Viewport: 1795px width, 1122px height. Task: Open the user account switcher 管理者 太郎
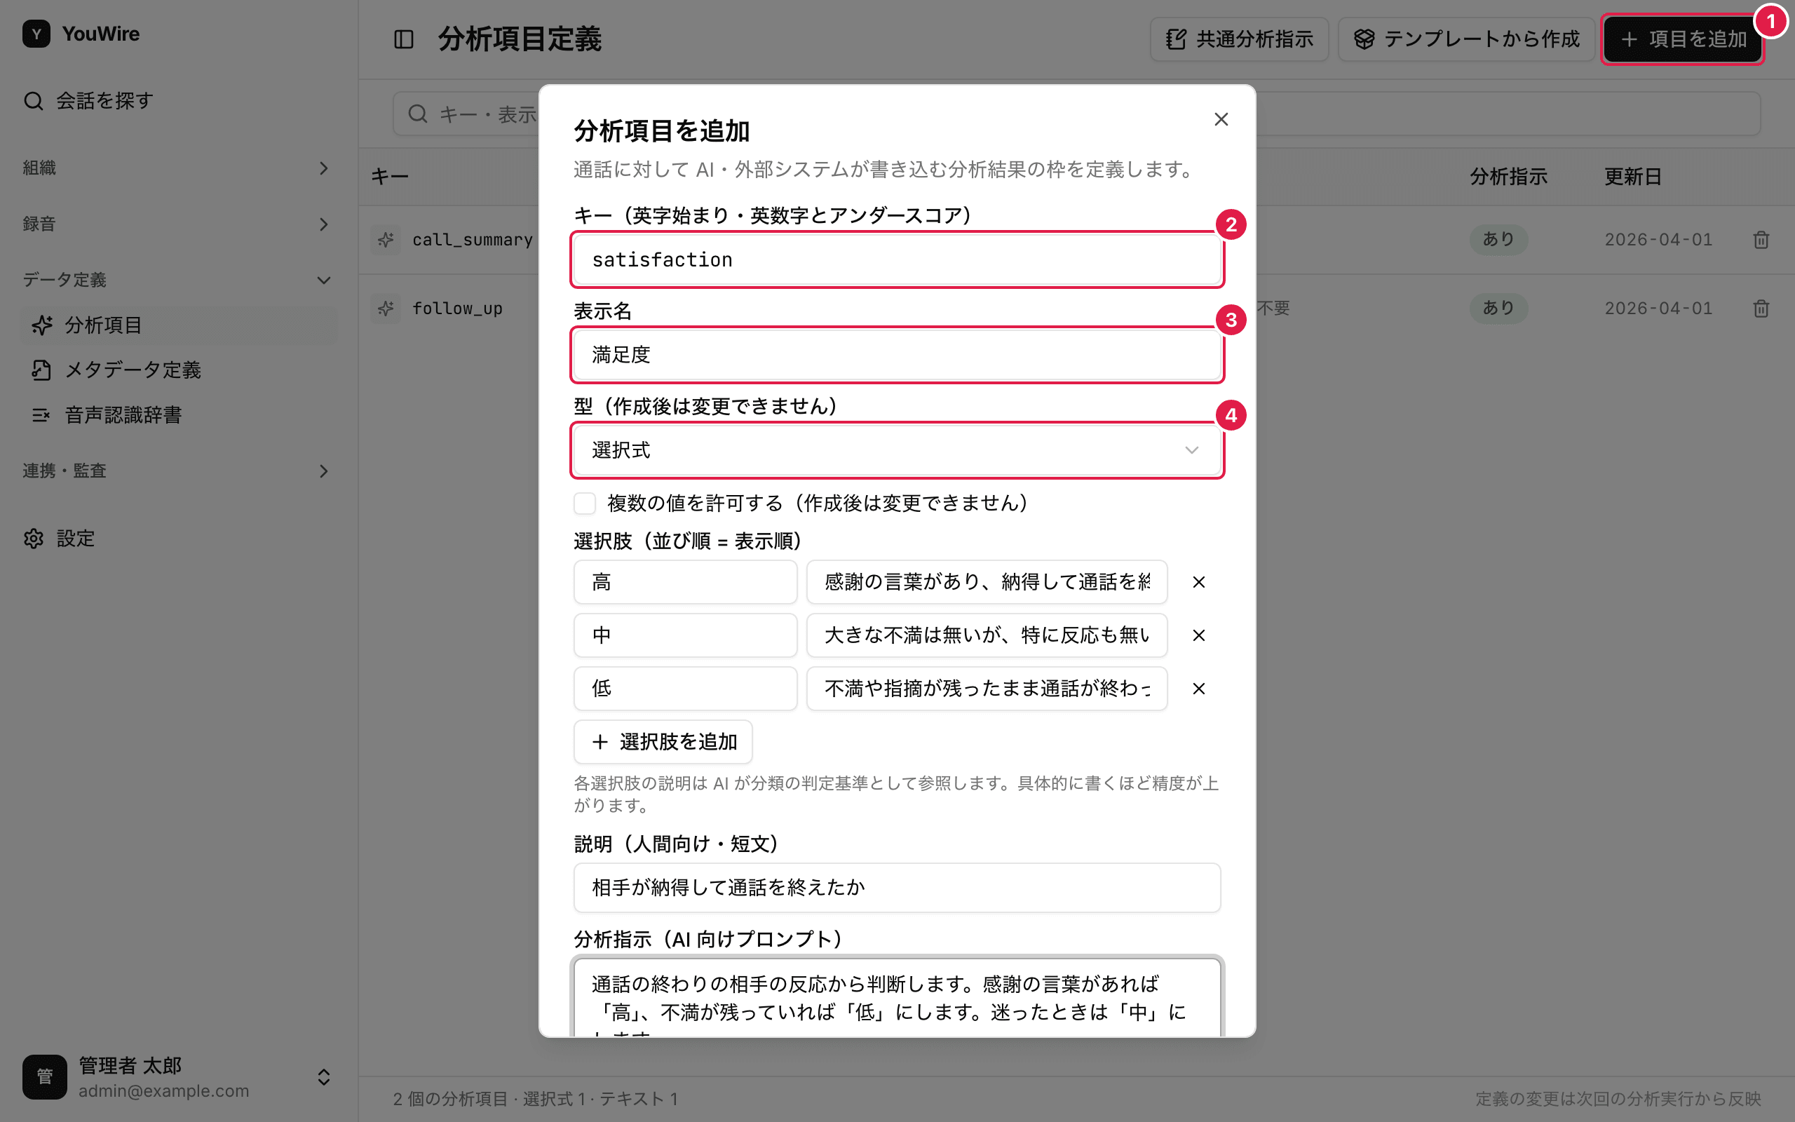pos(178,1078)
